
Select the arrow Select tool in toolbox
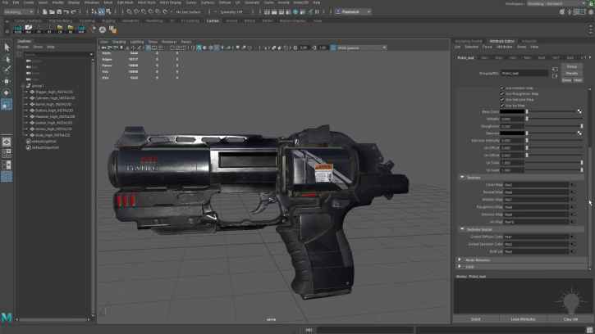point(7,47)
